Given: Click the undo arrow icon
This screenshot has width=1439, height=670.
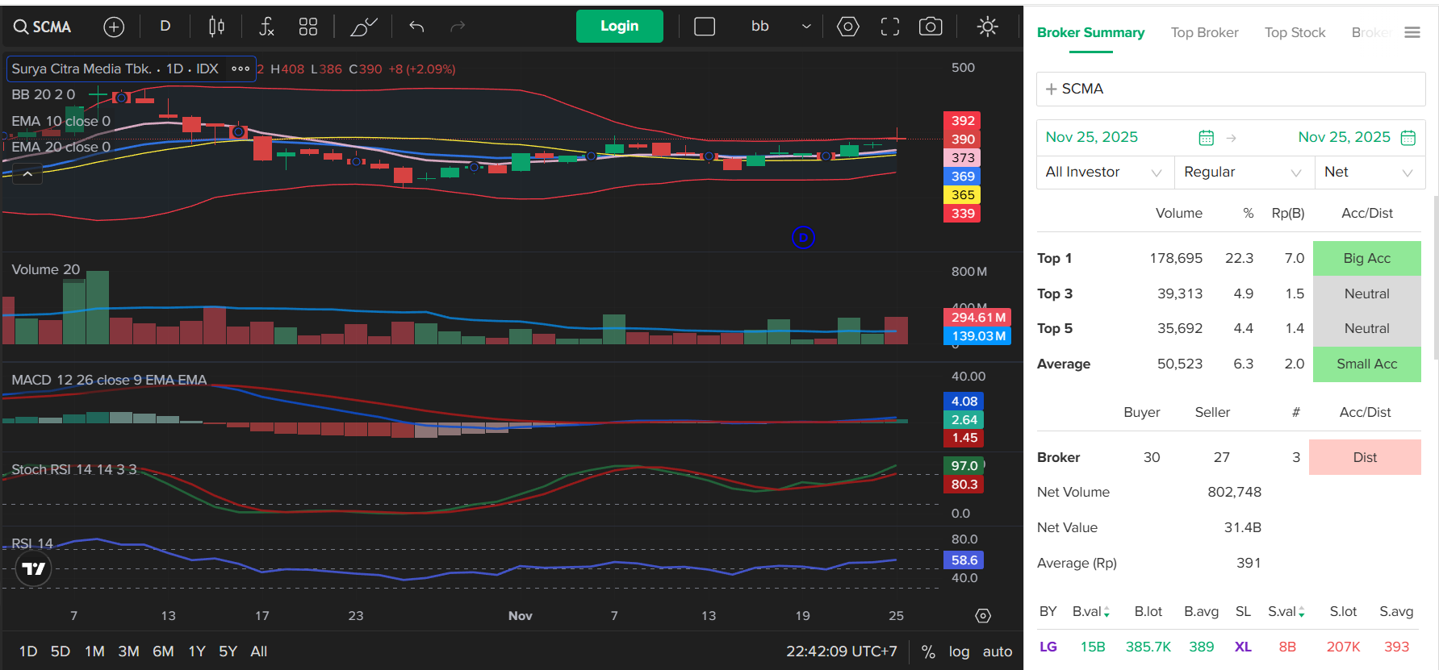Looking at the screenshot, I should click(x=416, y=27).
